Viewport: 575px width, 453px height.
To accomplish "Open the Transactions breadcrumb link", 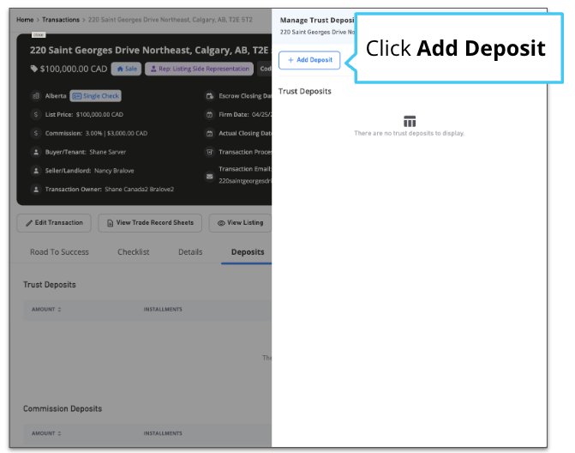I will click(x=61, y=20).
